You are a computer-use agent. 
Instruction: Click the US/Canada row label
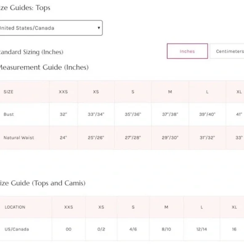(x=17, y=229)
